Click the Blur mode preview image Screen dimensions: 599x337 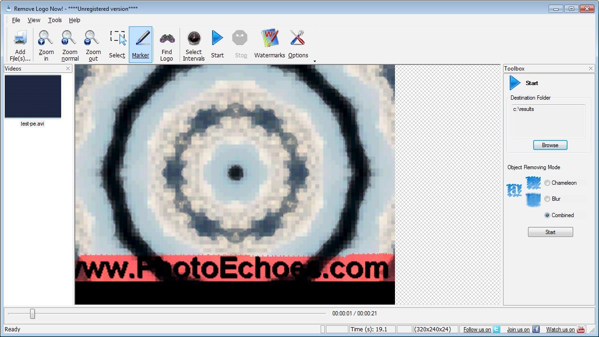[x=533, y=200]
